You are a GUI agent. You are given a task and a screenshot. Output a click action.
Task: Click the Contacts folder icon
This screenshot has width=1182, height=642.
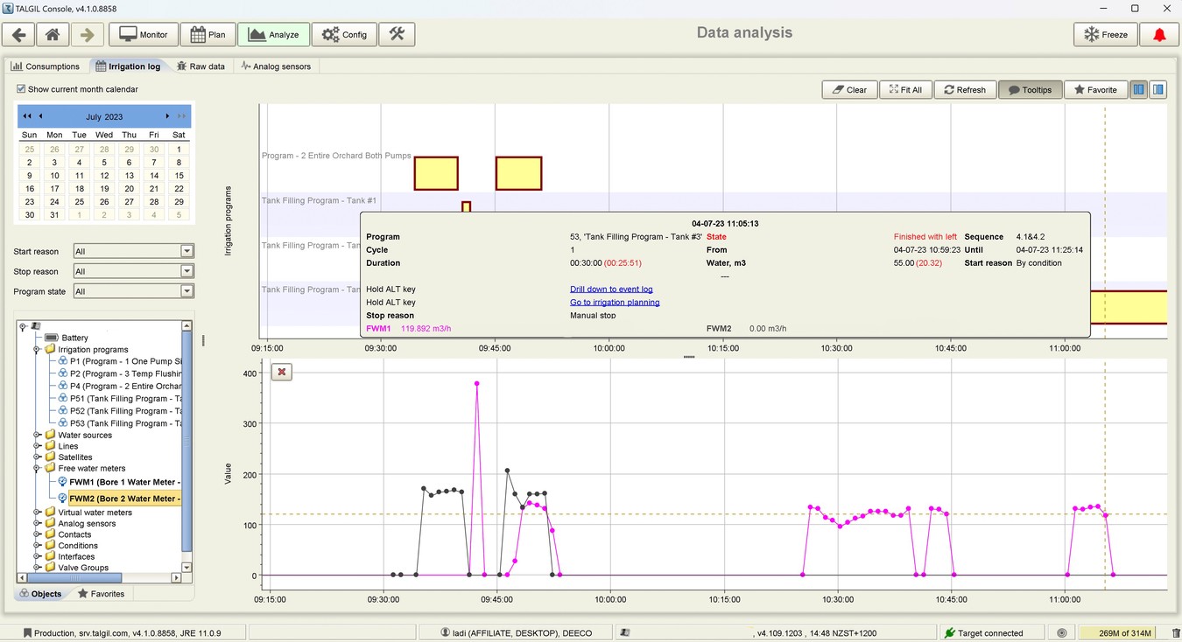click(50, 534)
